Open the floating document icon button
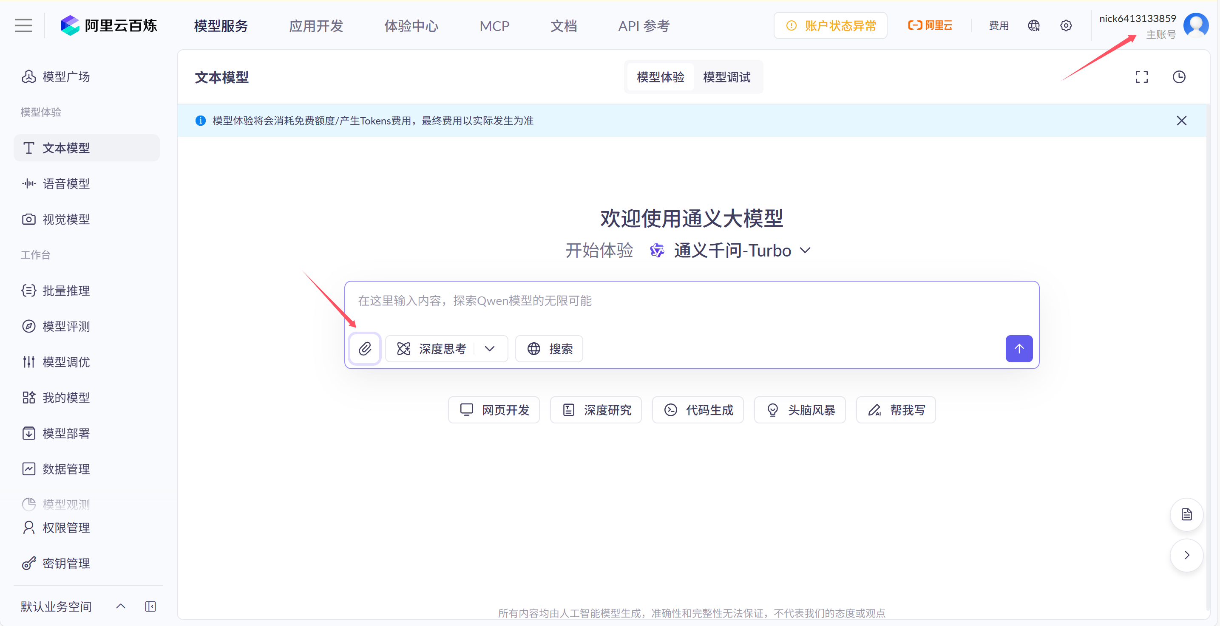Image resolution: width=1220 pixels, height=626 pixels. tap(1186, 514)
